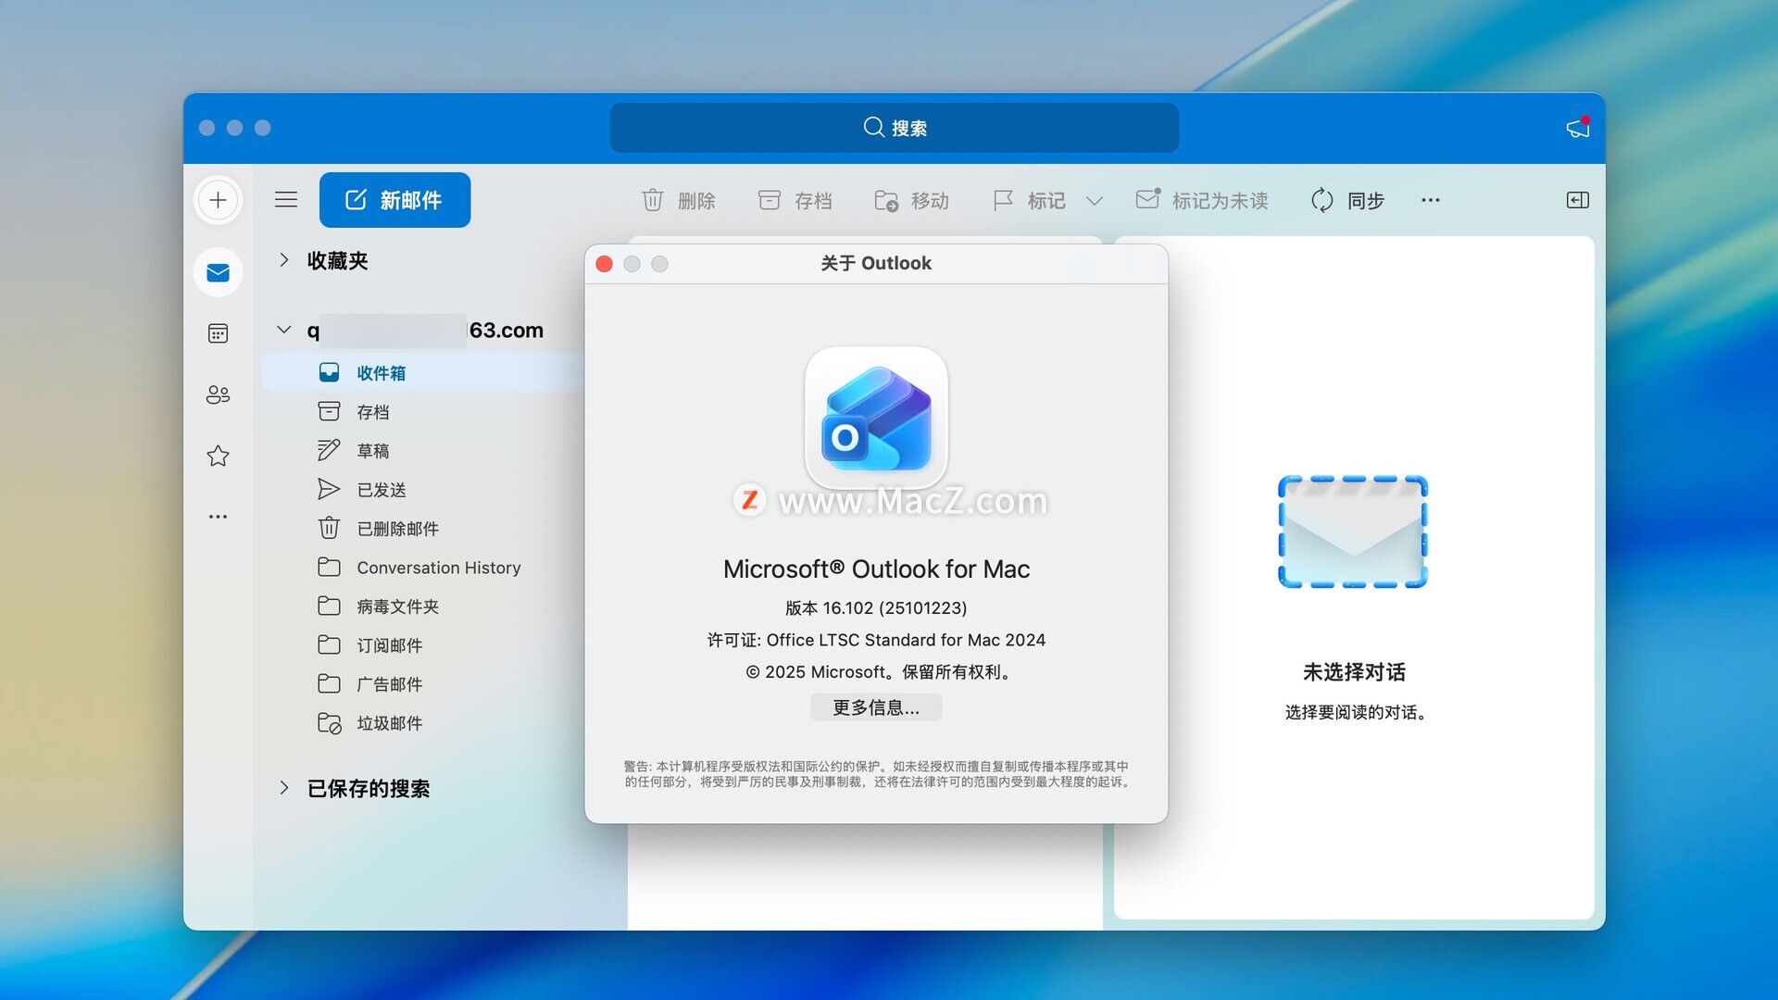
Task: Collapse the 163.com account folder tree
Action: [284, 330]
